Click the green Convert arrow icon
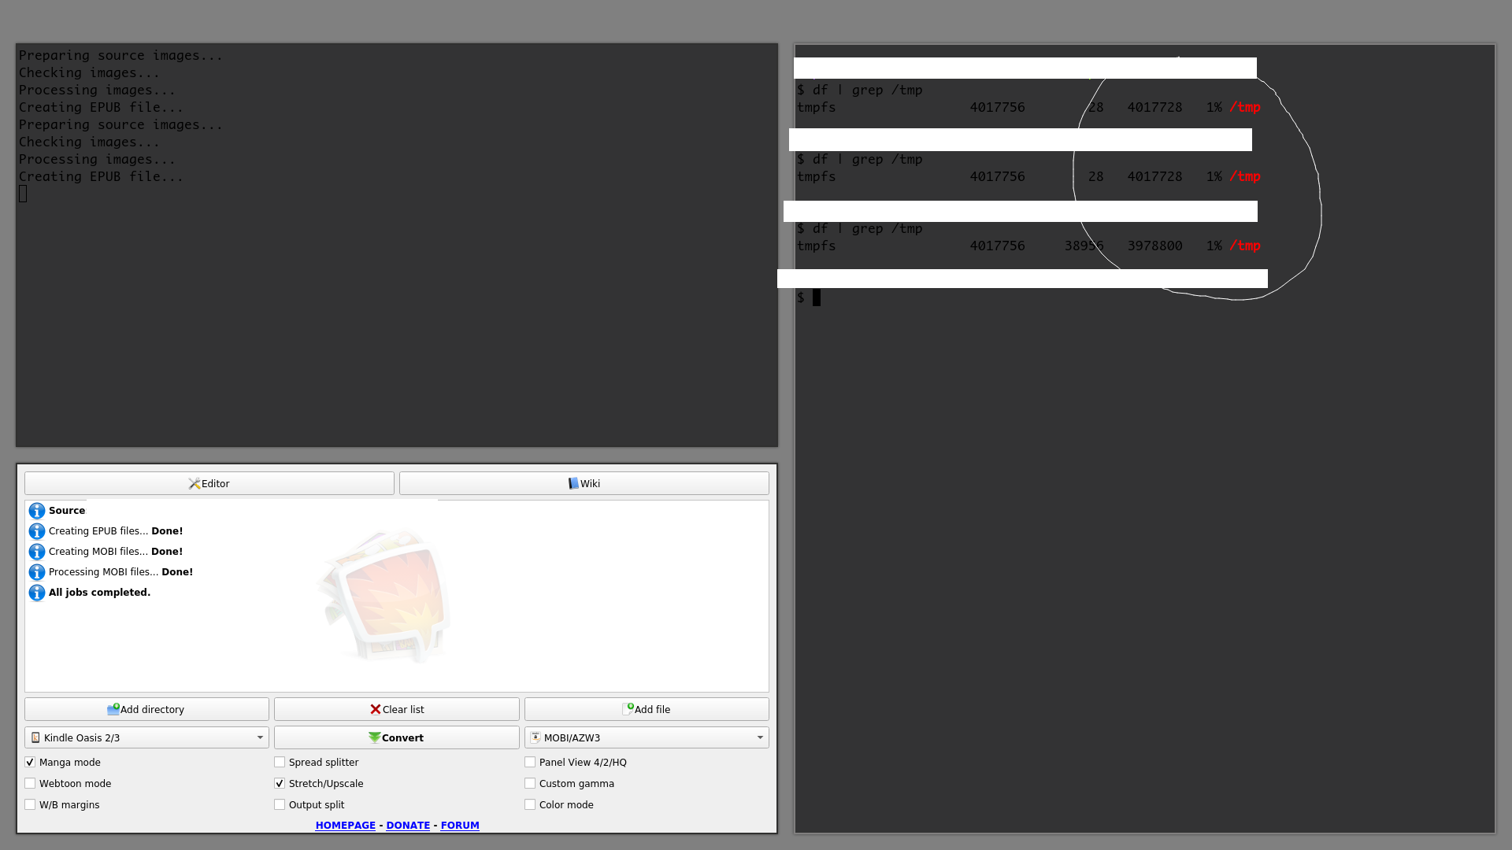The width and height of the screenshot is (1512, 850). pos(374,737)
